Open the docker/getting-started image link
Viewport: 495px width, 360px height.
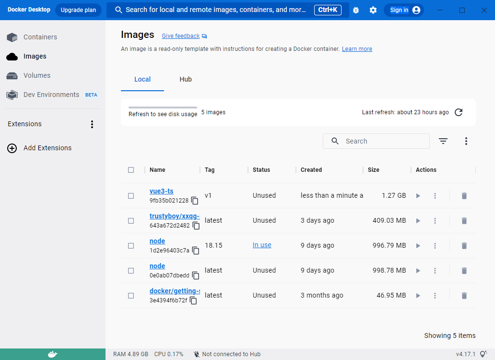pyautogui.click(x=175, y=291)
